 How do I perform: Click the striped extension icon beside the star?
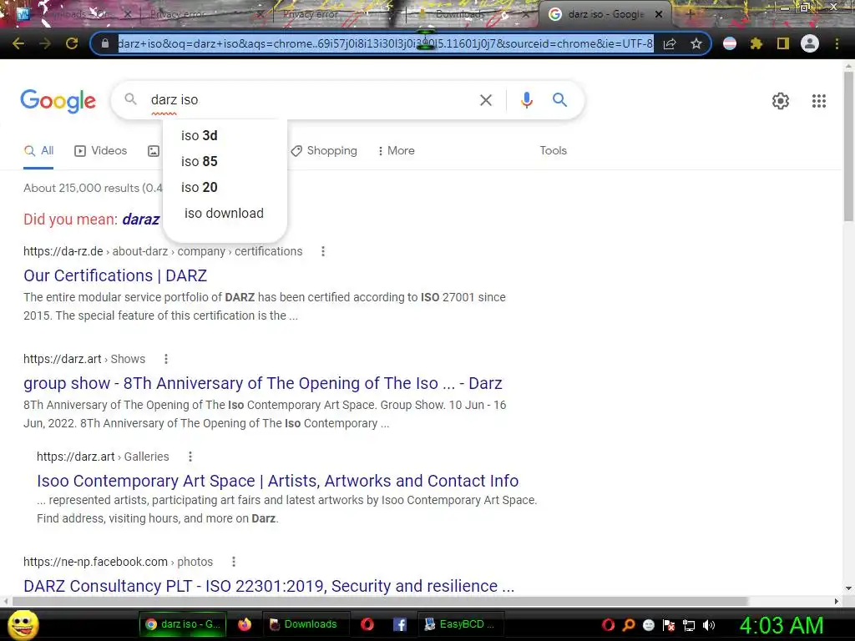[730, 43]
